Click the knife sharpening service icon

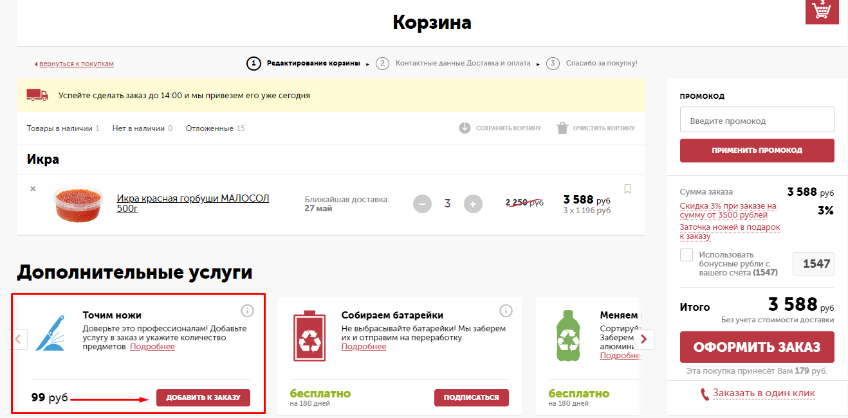click(x=51, y=334)
